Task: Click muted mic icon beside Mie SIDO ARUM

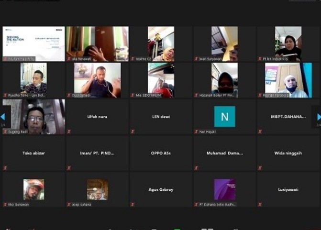Action: coord(133,95)
